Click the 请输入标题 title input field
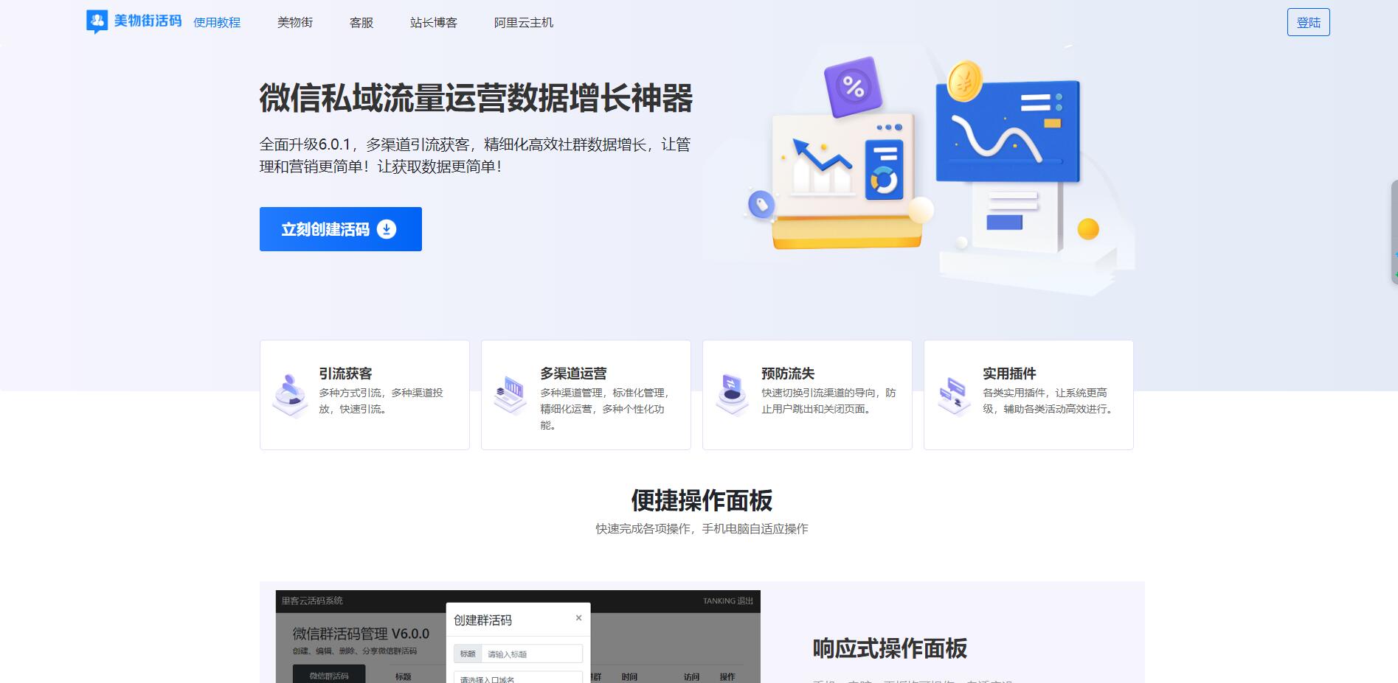 tap(531, 654)
